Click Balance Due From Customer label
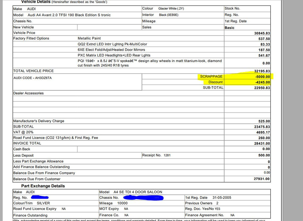The height and width of the screenshot is (221, 303). tap(37, 179)
